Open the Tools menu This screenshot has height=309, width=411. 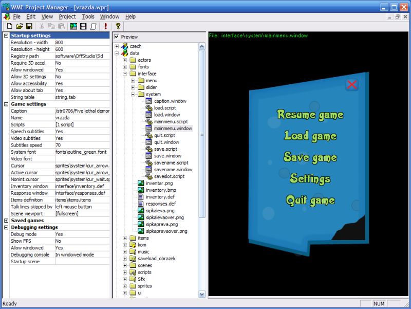(88, 16)
